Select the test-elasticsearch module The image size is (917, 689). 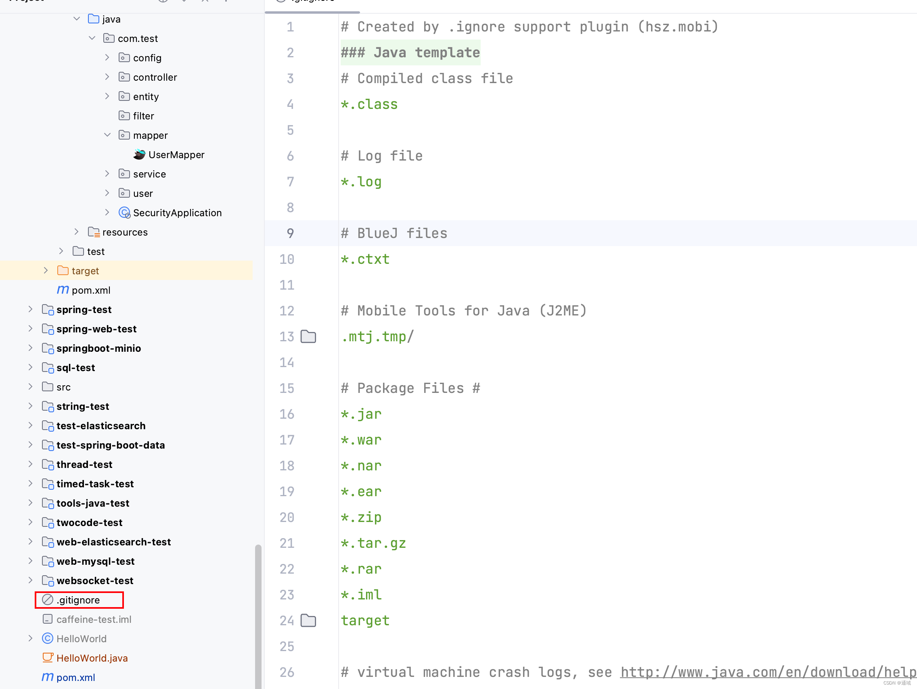tap(101, 426)
